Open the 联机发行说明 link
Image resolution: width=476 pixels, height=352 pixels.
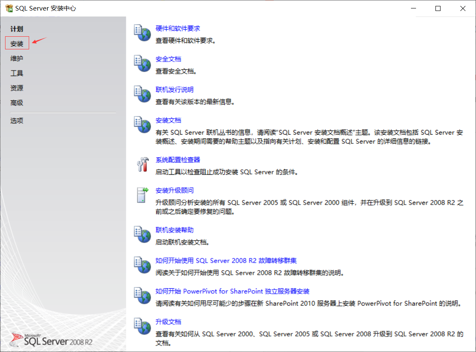174,89
